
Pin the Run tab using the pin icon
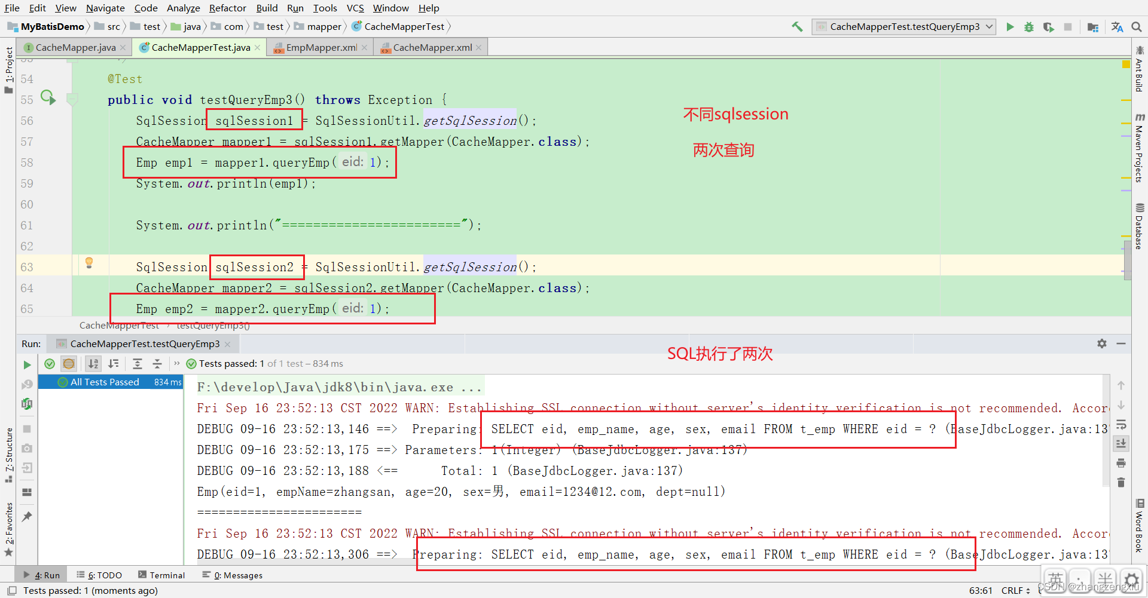click(x=27, y=516)
